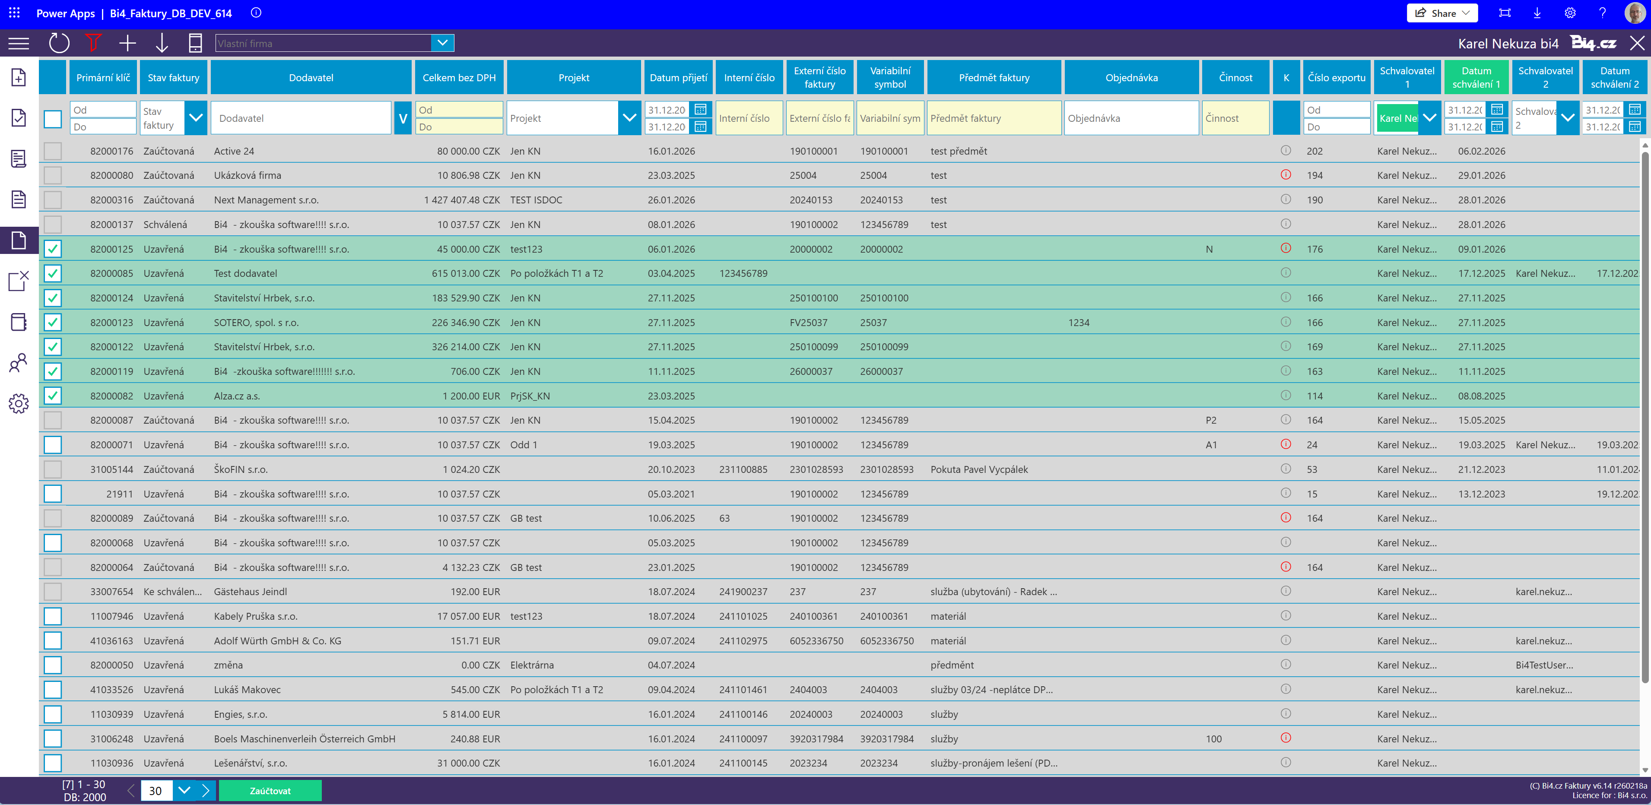Open the settings gear in left sidebar
Image resolution: width=1651 pixels, height=805 pixels.
[x=19, y=403]
